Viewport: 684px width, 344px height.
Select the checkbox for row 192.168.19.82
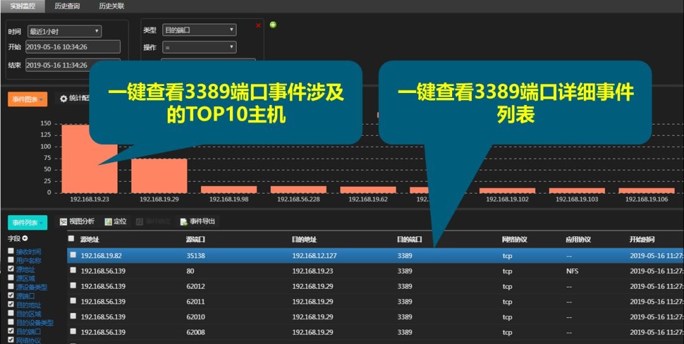[x=73, y=255]
